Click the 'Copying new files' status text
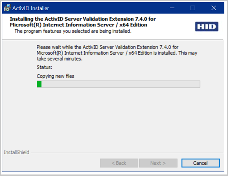The image size is (228, 176). pos(55,76)
